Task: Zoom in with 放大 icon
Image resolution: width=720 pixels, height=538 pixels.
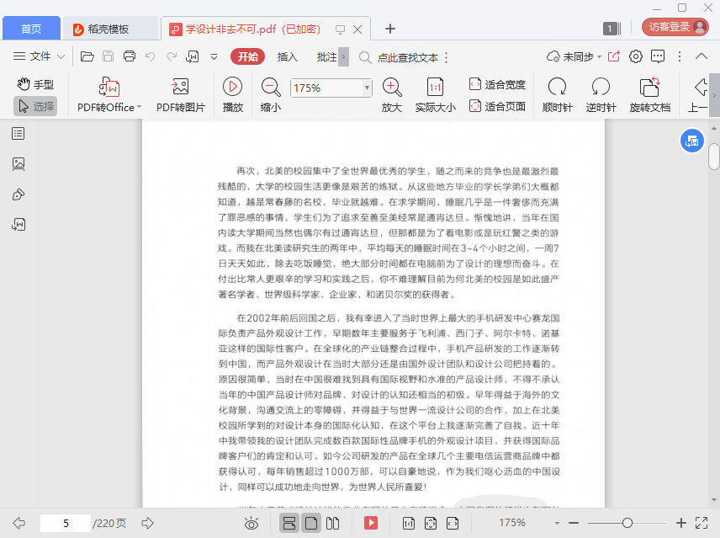Action: pyautogui.click(x=392, y=94)
